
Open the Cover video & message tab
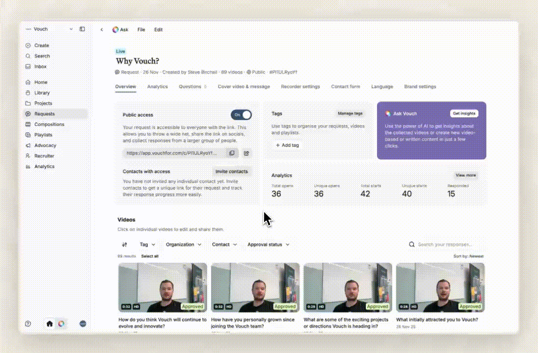point(244,87)
